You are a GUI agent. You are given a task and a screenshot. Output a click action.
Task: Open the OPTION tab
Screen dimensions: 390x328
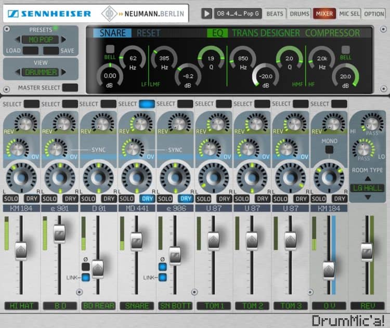(374, 14)
